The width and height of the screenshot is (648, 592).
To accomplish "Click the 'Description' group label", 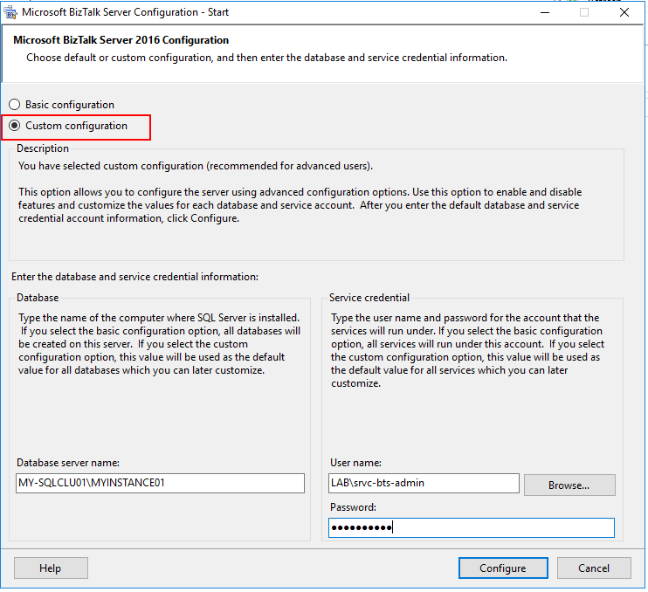I will click(x=43, y=148).
